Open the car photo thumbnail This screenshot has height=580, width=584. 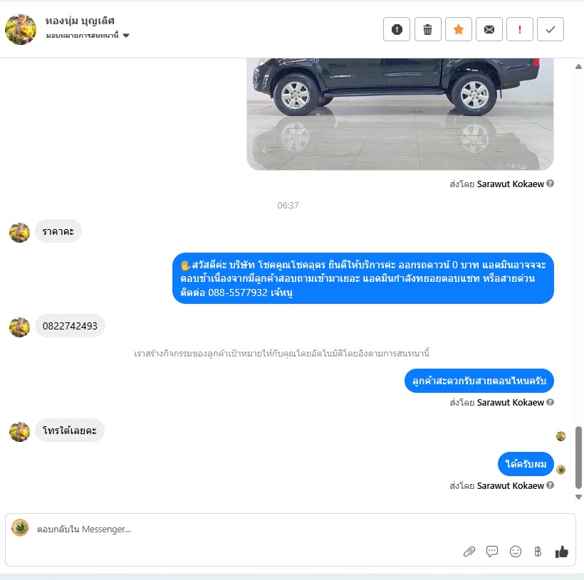[400, 115]
